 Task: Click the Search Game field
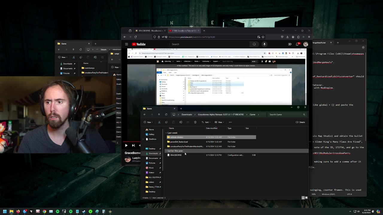click(x=287, y=114)
